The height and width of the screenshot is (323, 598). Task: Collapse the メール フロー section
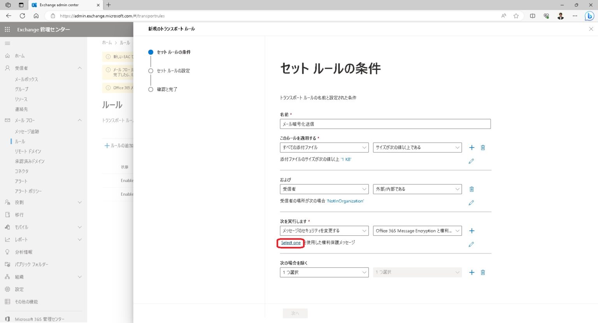79,120
